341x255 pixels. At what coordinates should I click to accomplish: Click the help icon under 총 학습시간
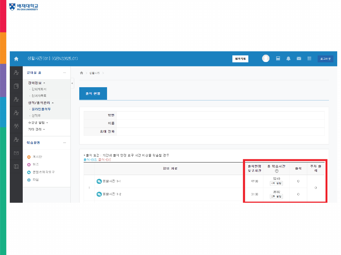click(276, 171)
